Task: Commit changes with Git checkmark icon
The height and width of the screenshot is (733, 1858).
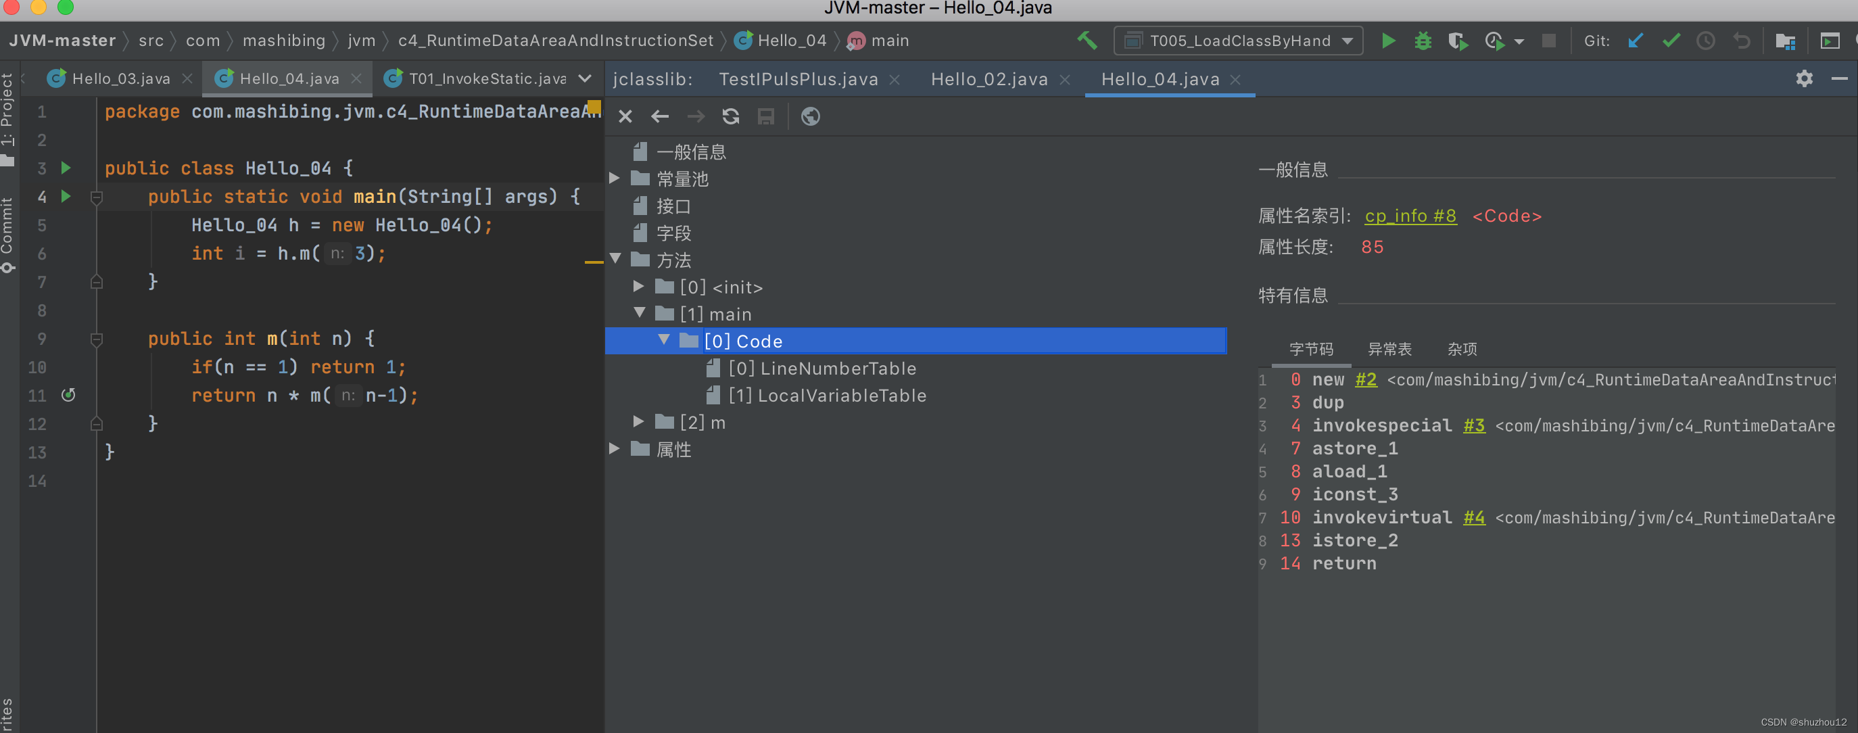Action: tap(1671, 41)
